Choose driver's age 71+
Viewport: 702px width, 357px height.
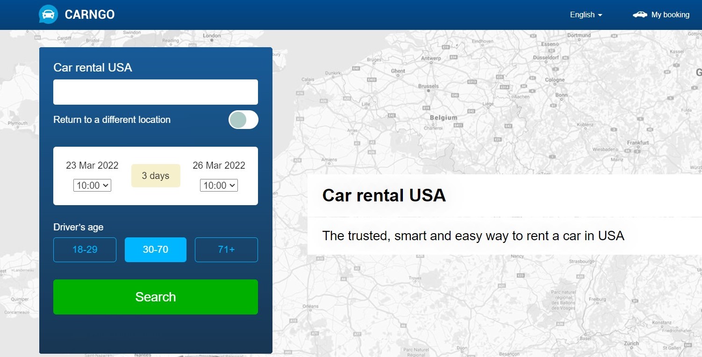(x=226, y=250)
